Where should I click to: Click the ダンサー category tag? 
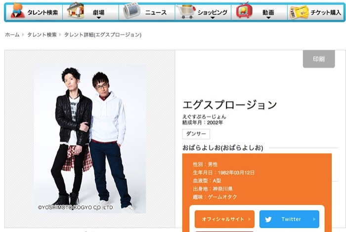[x=196, y=134]
